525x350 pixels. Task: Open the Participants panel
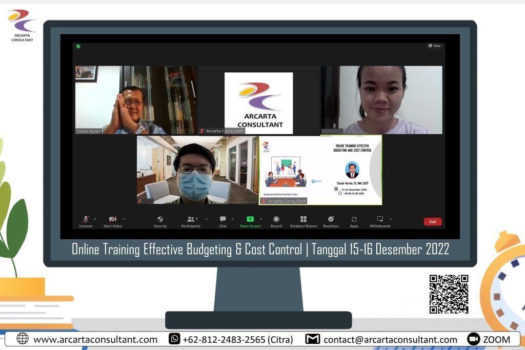(191, 219)
